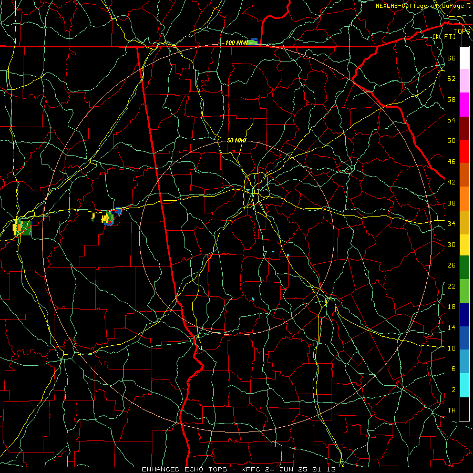Select the bright red legend swatch

[x=464, y=151]
